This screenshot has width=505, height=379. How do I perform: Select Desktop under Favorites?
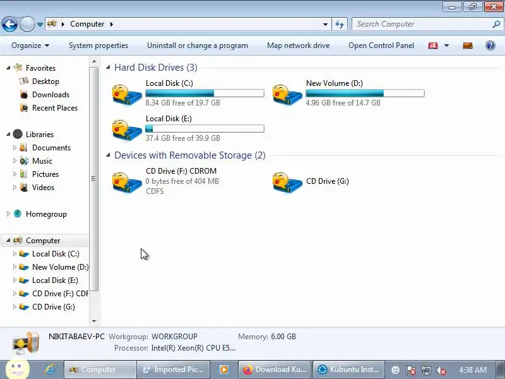pos(45,81)
